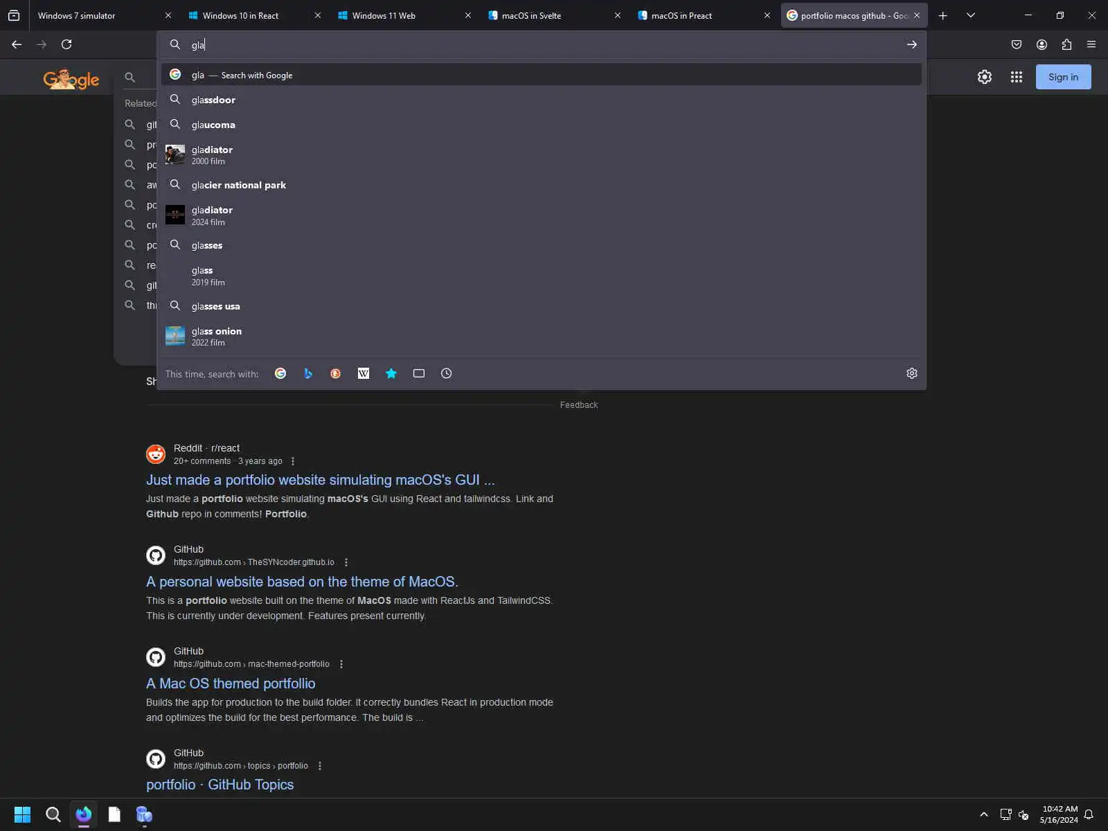Open the Windows Start menu
Screen dimensions: 1108x831
22,814
